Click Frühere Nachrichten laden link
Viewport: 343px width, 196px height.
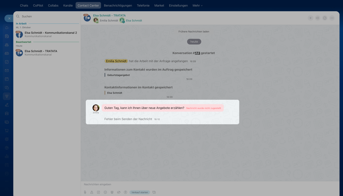(x=194, y=32)
